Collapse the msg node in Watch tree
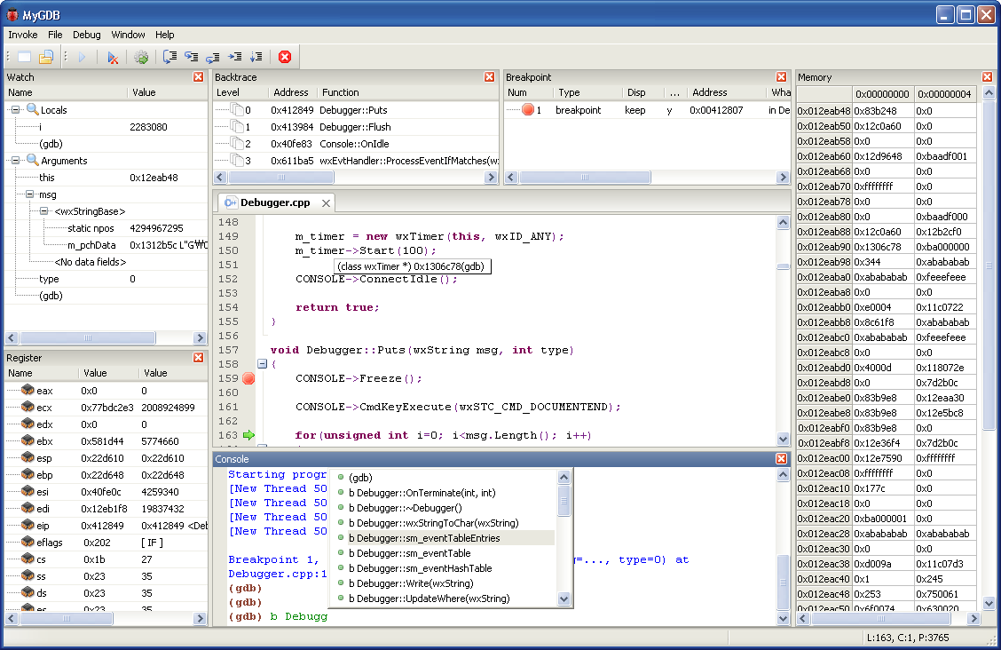 tap(30, 194)
